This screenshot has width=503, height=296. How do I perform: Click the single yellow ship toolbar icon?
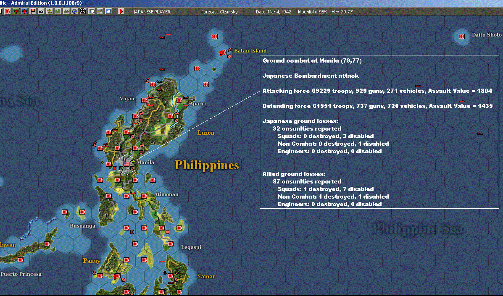pyautogui.click(x=41, y=11)
